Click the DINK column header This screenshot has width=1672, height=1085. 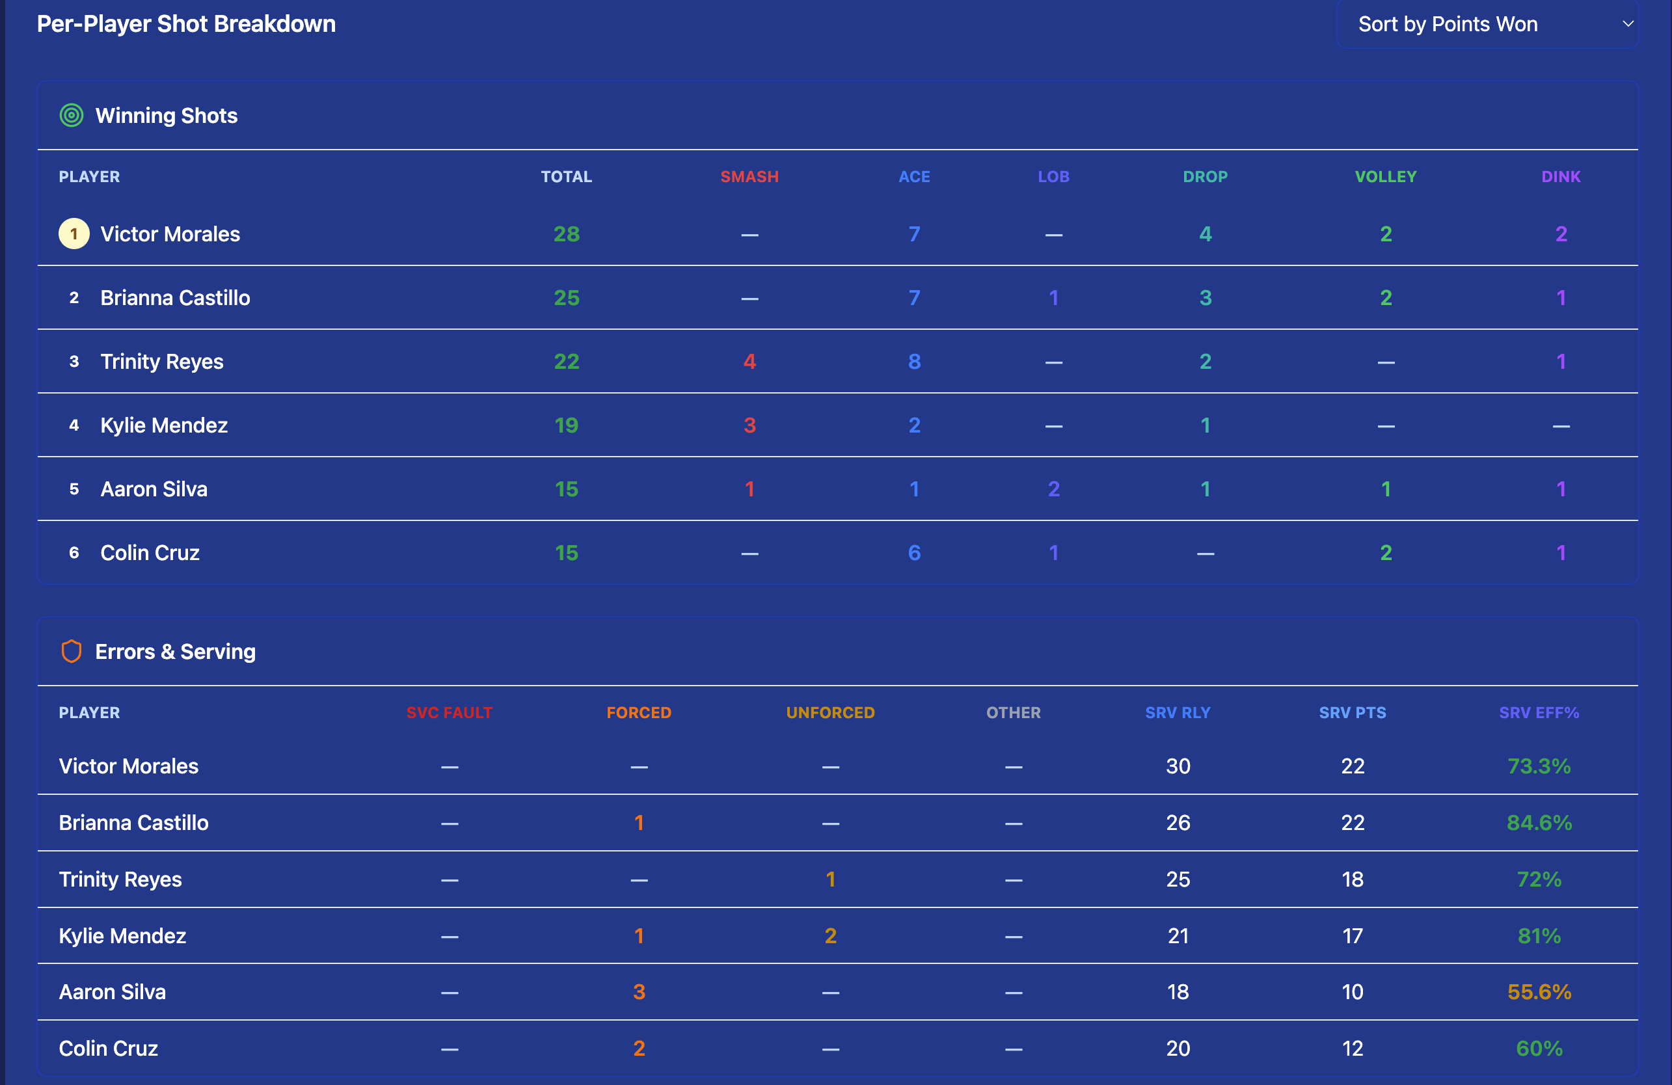(x=1561, y=177)
